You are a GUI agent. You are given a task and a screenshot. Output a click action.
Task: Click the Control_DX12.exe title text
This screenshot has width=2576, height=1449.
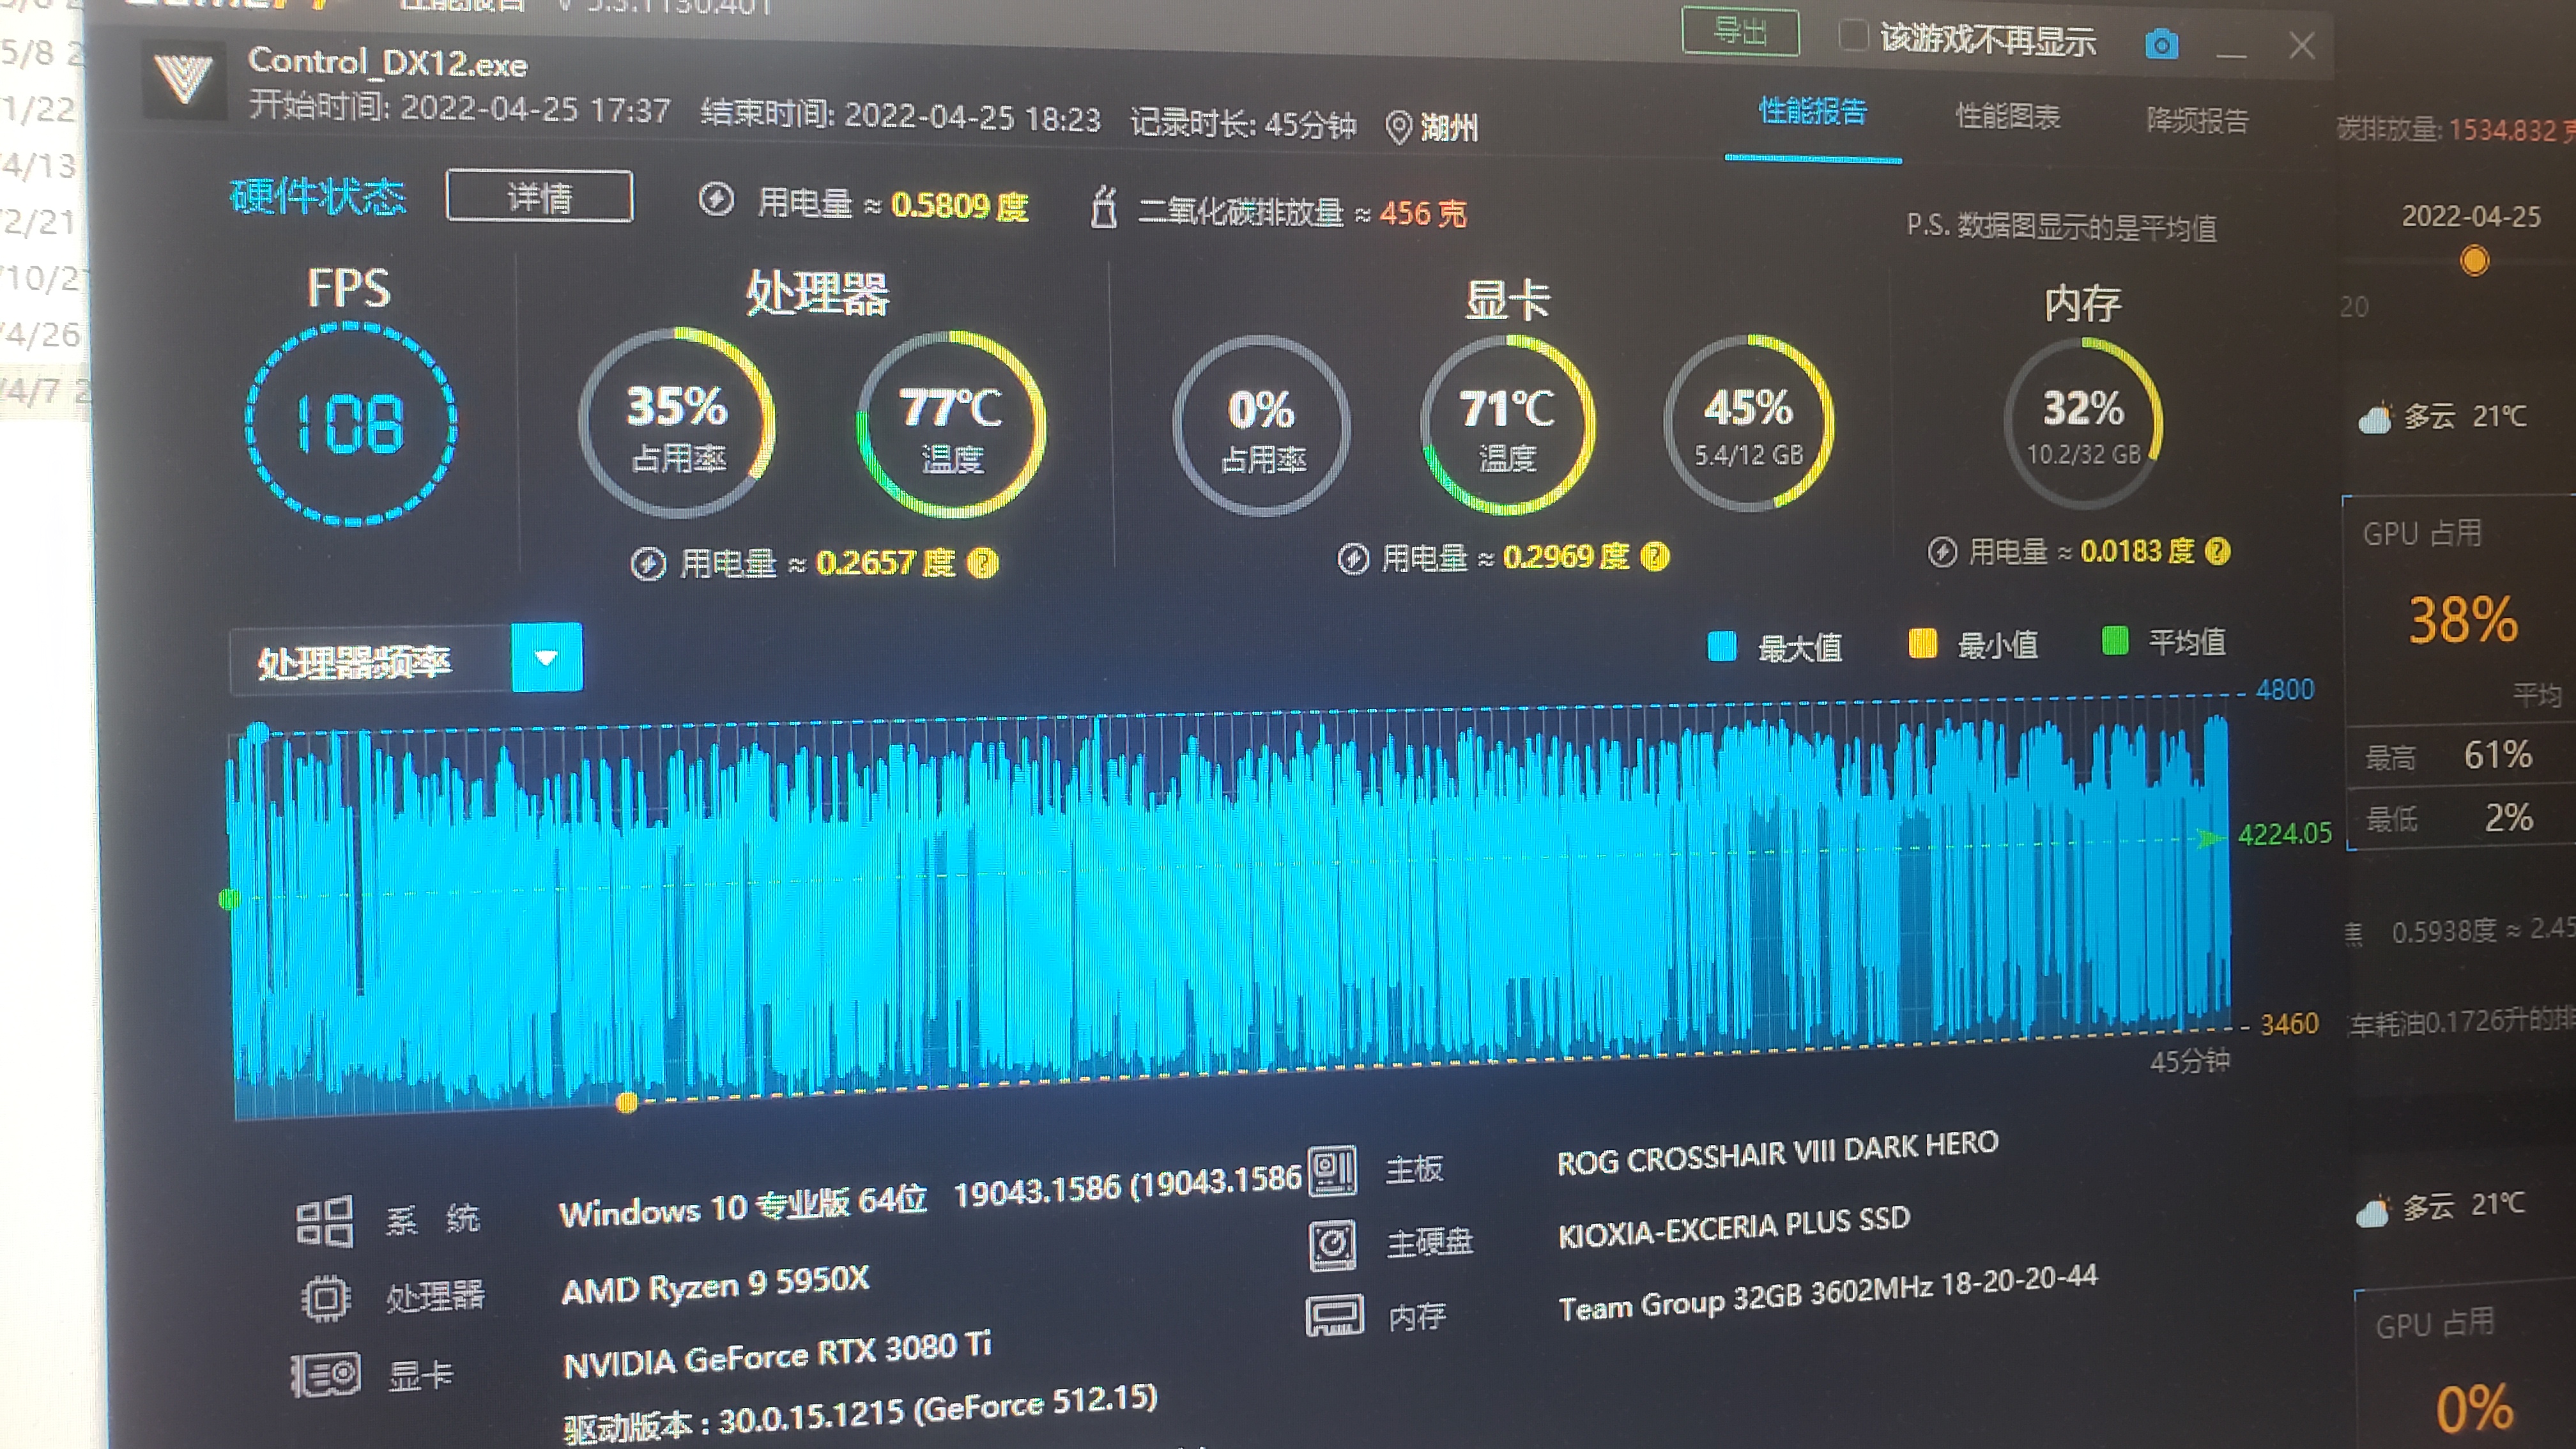(387, 63)
